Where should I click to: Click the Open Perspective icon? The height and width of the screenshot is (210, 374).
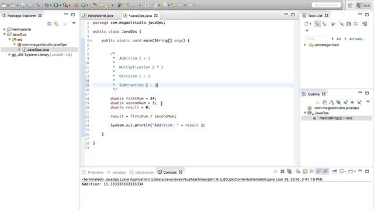[x=350, y=5]
